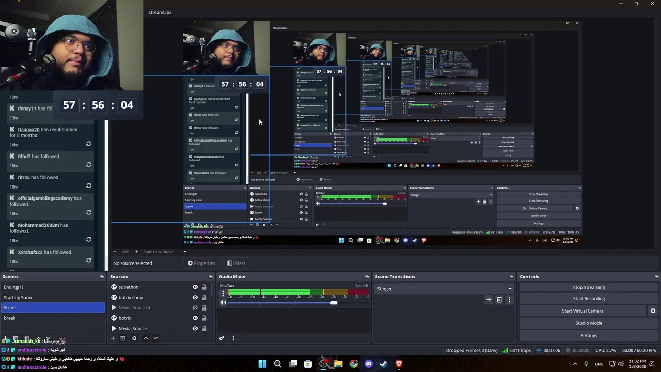Select the break scene

(53, 318)
